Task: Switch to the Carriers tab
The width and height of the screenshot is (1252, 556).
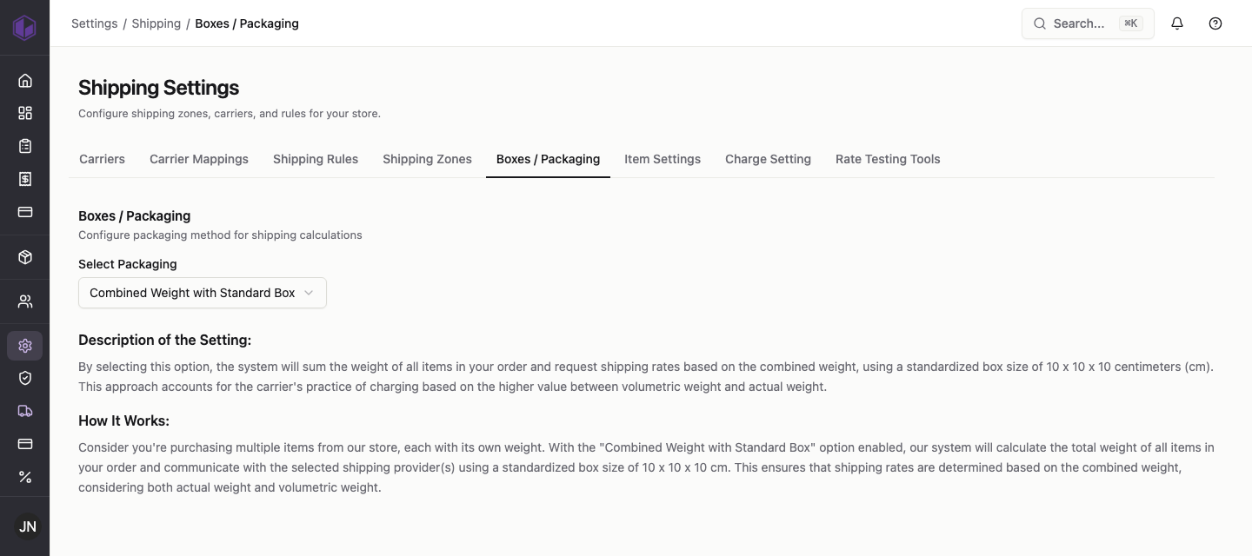Action: [x=102, y=159]
